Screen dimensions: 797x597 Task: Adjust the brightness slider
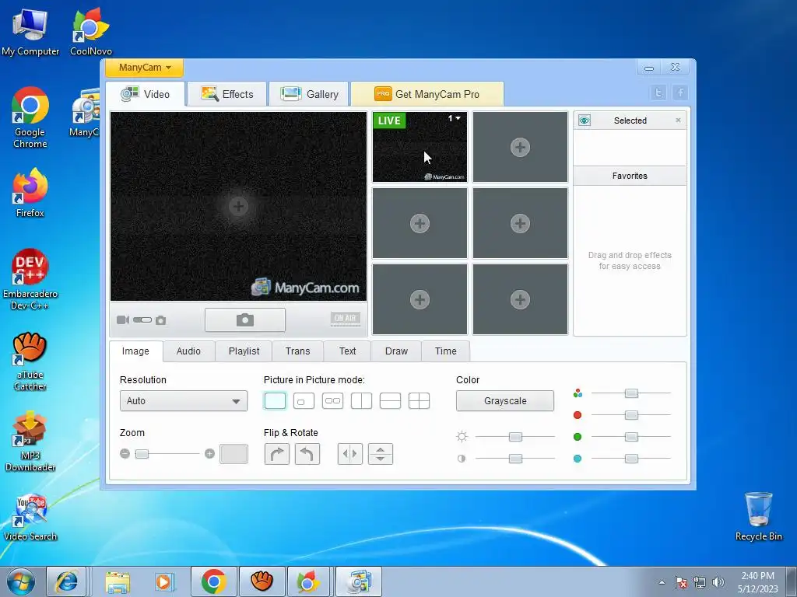coord(515,437)
